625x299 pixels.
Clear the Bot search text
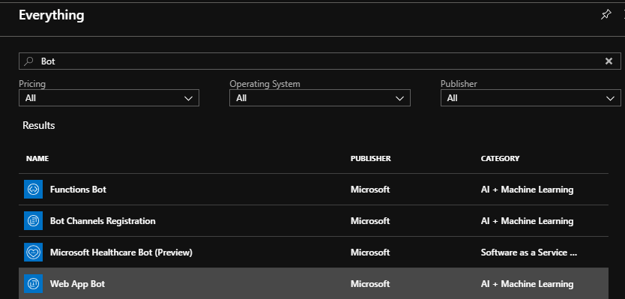pyautogui.click(x=609, y=61)
